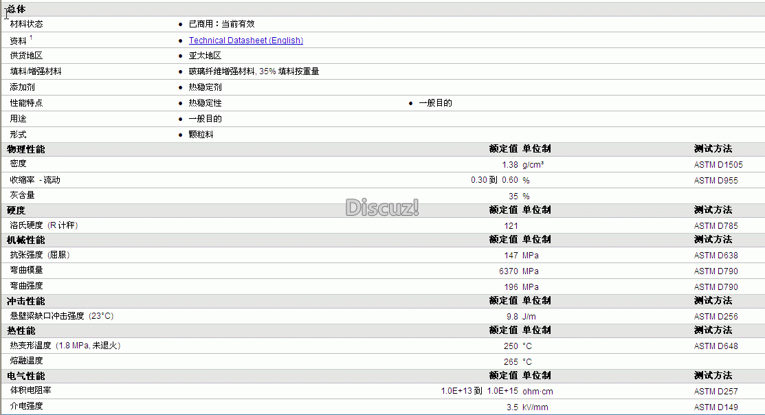
Task: Click the '灰含量' property label
Action: pyautogui.click(x=23, y=195)
